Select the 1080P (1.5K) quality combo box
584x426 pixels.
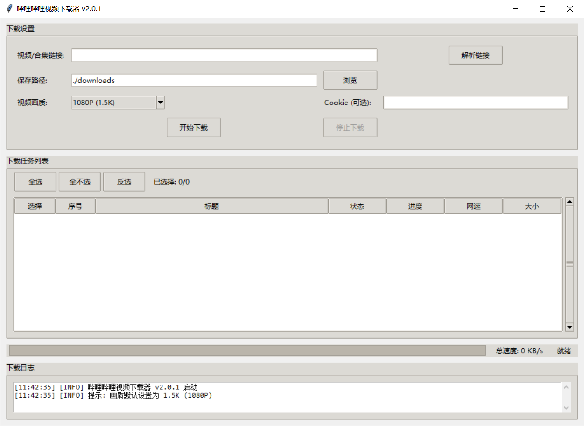[x=113, y=103]
